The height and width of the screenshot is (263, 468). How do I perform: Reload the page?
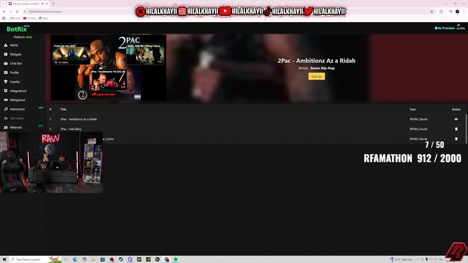pyautogui.click(x=17, y=11)
